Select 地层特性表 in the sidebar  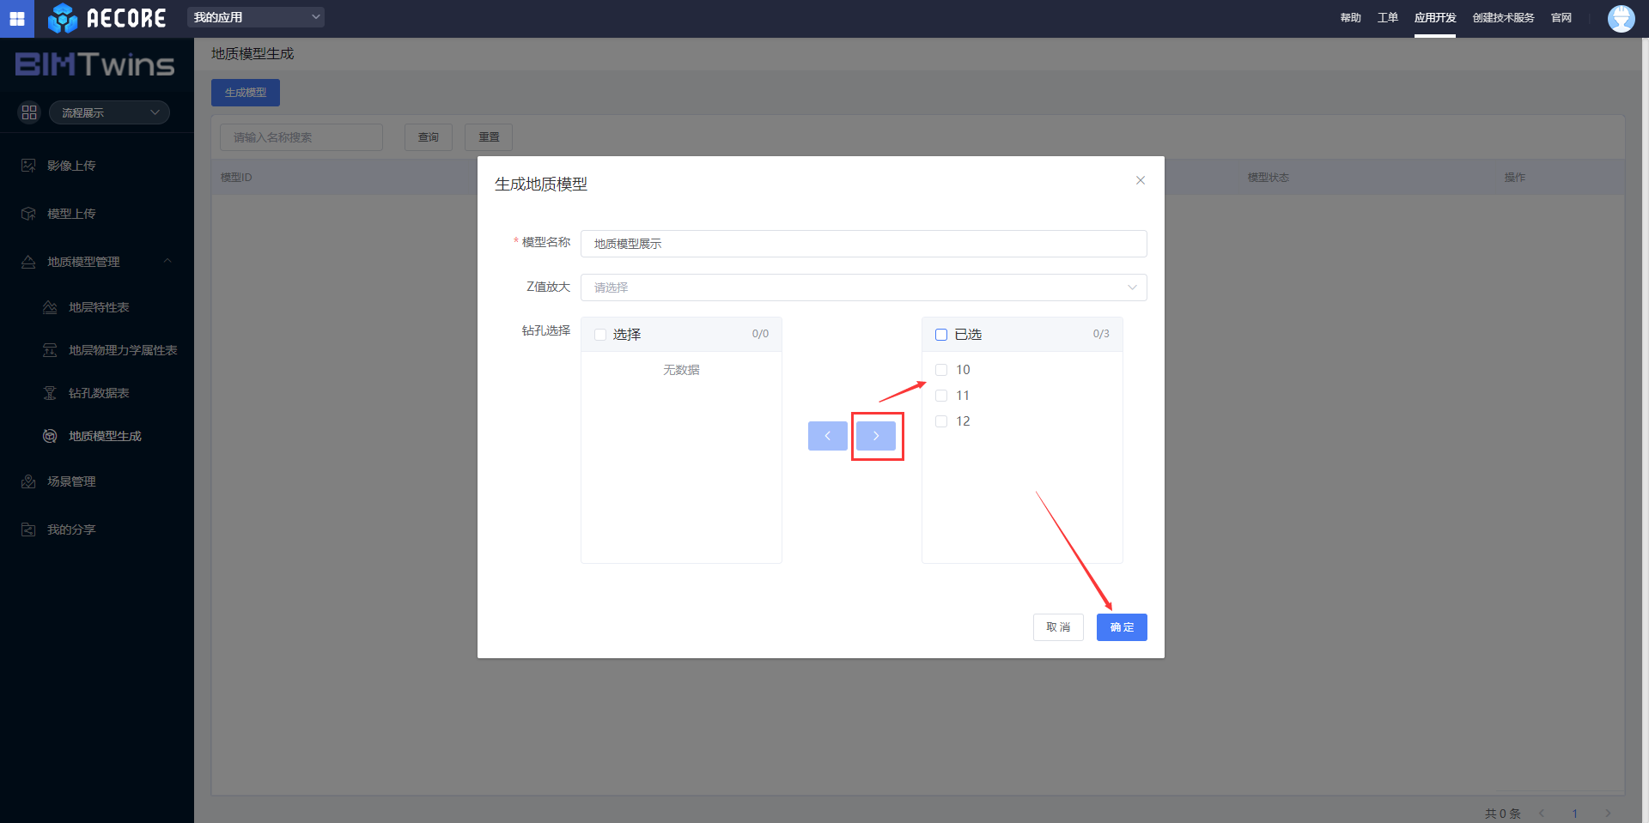pos(99,307)
